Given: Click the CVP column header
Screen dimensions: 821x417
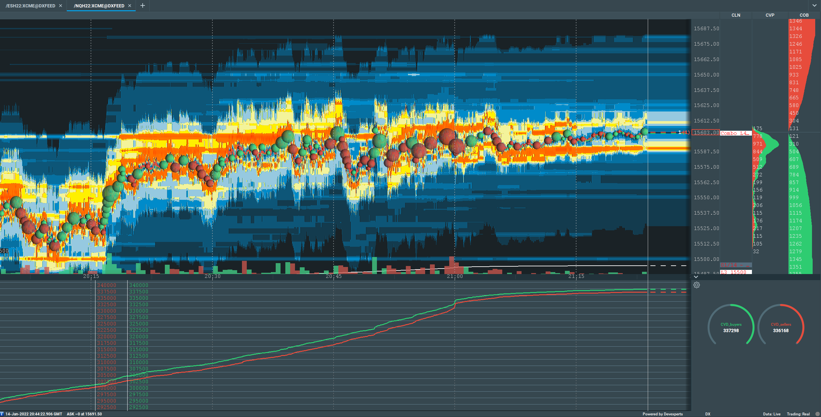Looking at the screenshot, I should pos(770,15).
